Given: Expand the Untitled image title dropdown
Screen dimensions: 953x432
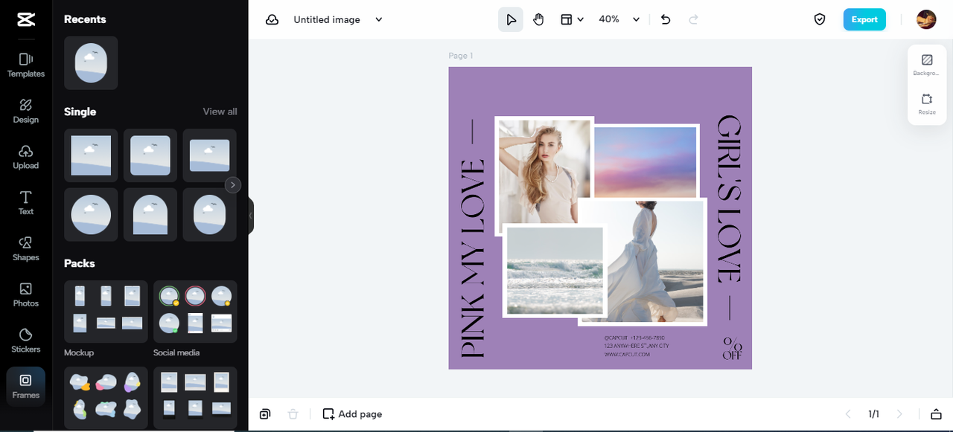Looking at the screenshot, I should 378,20.
